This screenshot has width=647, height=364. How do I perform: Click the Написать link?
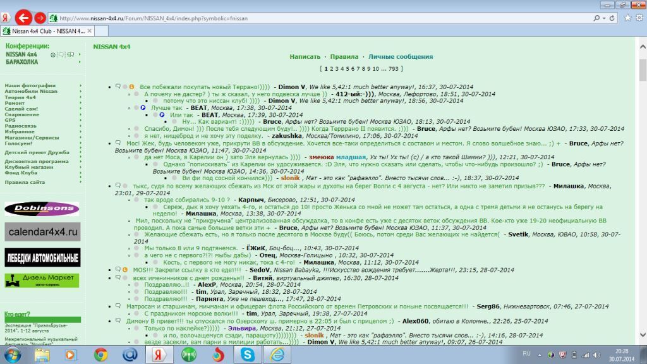click(x=305, y=56)
